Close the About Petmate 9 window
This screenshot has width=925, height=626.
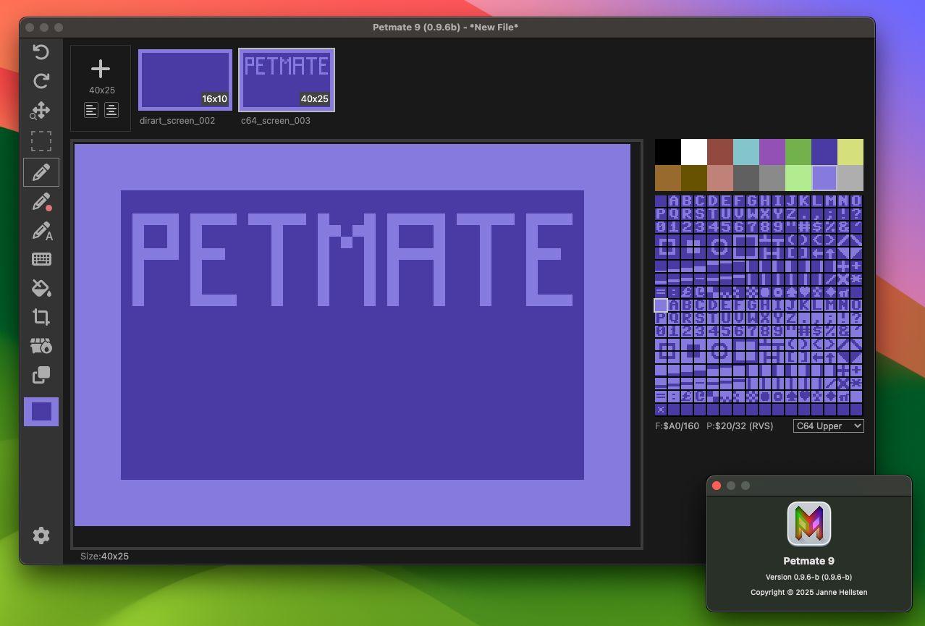pos(717,486)
